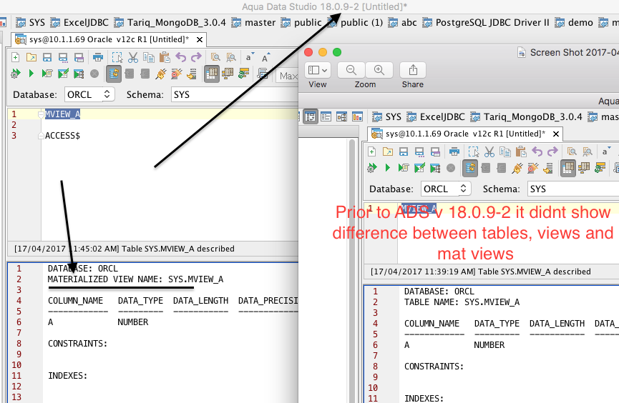Open Database ORCL dropdown in Preview screenshot
Image resolution: width=619 pixels, height=403 pixels.
[x=446, y=189]
